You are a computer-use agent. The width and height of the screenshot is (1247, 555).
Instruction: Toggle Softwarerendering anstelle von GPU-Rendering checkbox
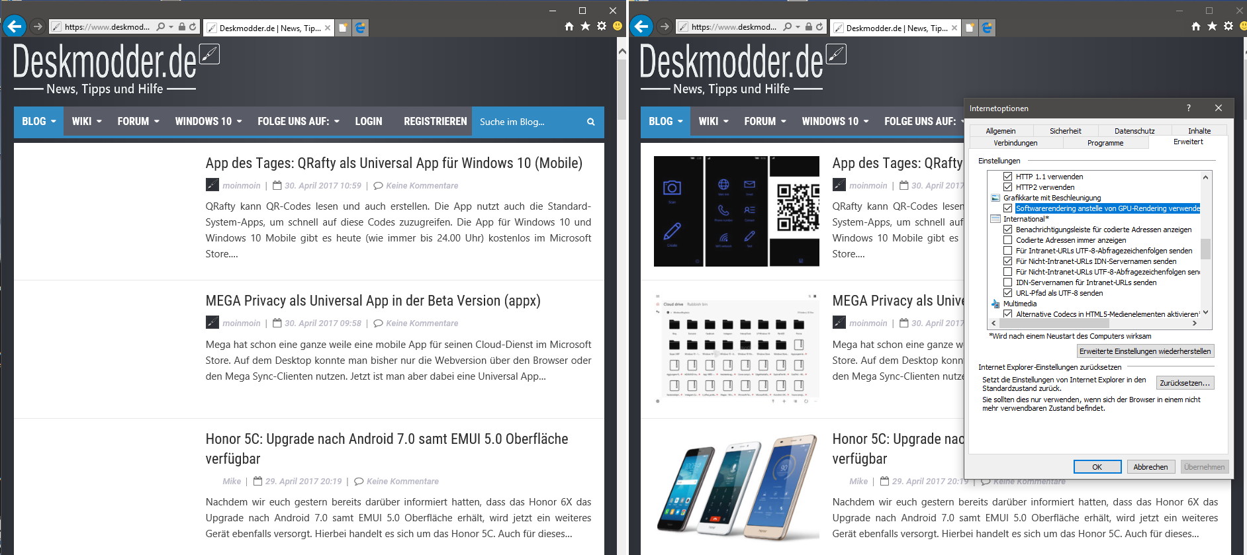(x=1007, y=208)
